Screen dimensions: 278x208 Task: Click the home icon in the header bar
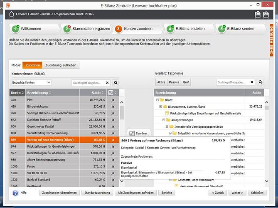pos(11,14)
